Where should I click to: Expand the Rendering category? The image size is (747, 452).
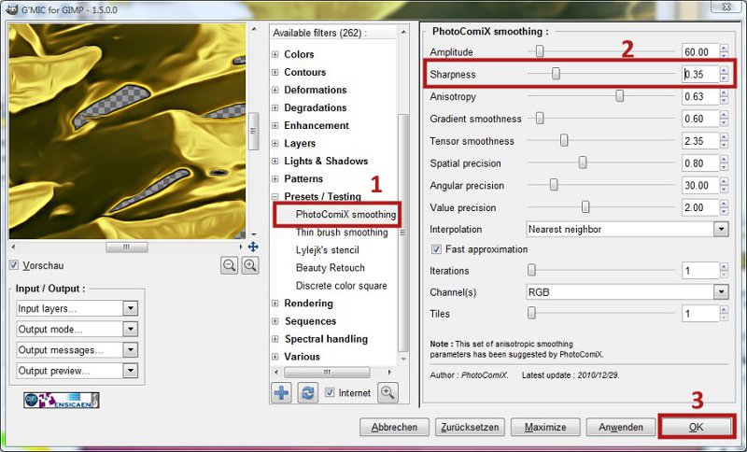[x=275, y=304]
